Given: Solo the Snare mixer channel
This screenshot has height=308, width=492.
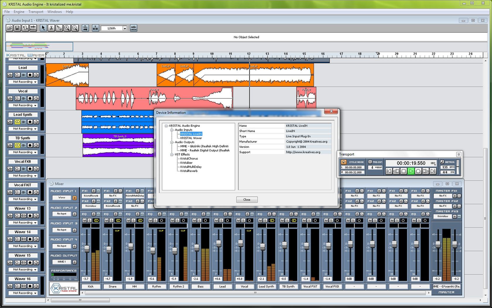Looking at the screenshot, I should coord(112,220).
